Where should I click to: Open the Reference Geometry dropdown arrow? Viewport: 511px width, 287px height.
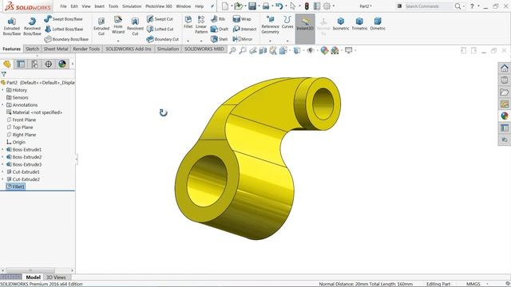(270, 41)
